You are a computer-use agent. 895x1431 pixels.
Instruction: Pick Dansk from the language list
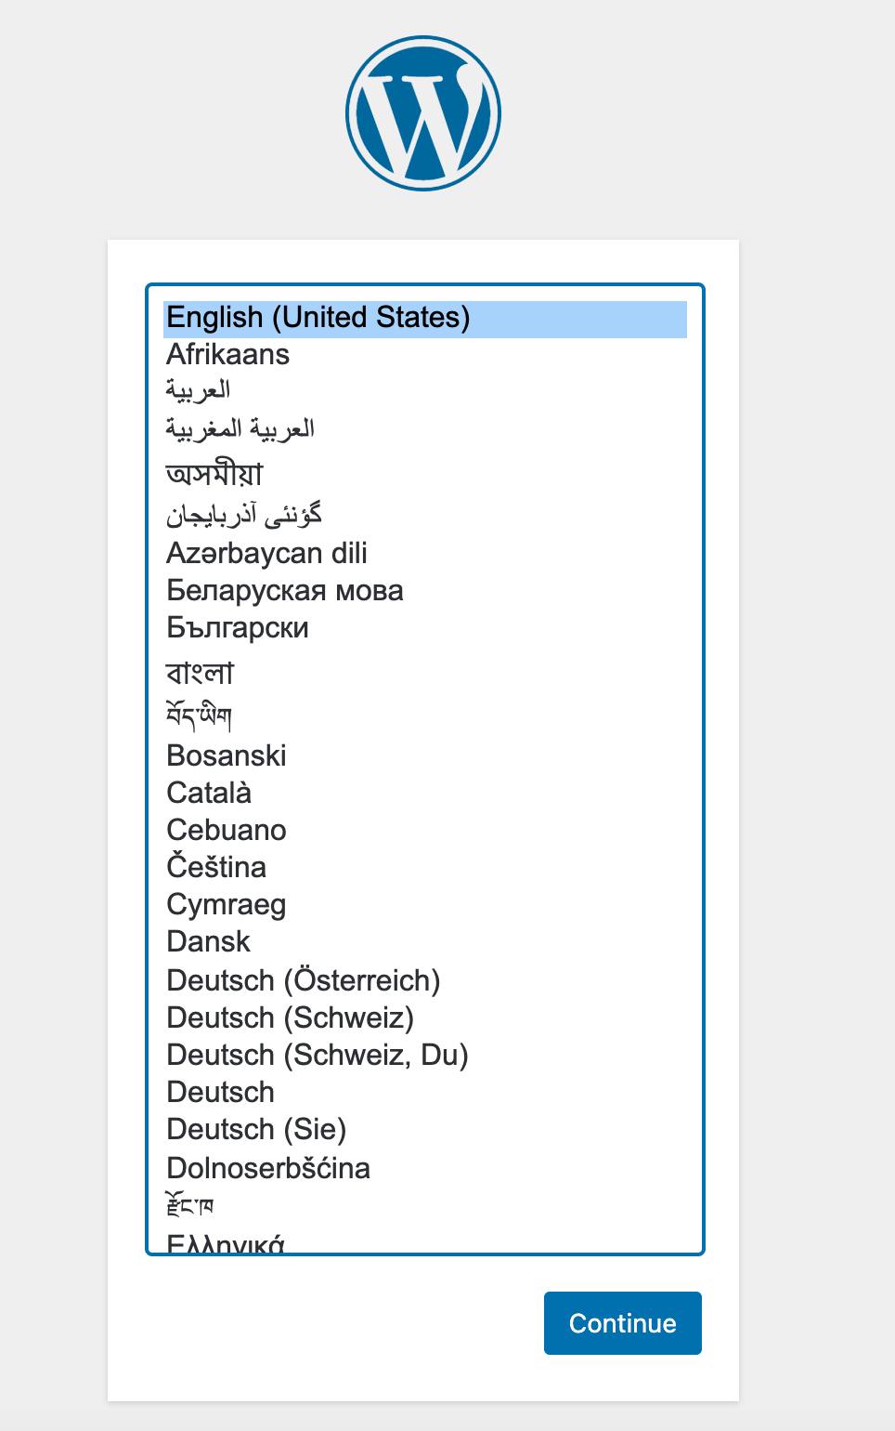click(208, 941)
